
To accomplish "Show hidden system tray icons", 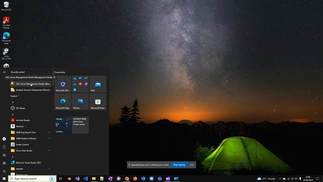I will pos(280,178).
